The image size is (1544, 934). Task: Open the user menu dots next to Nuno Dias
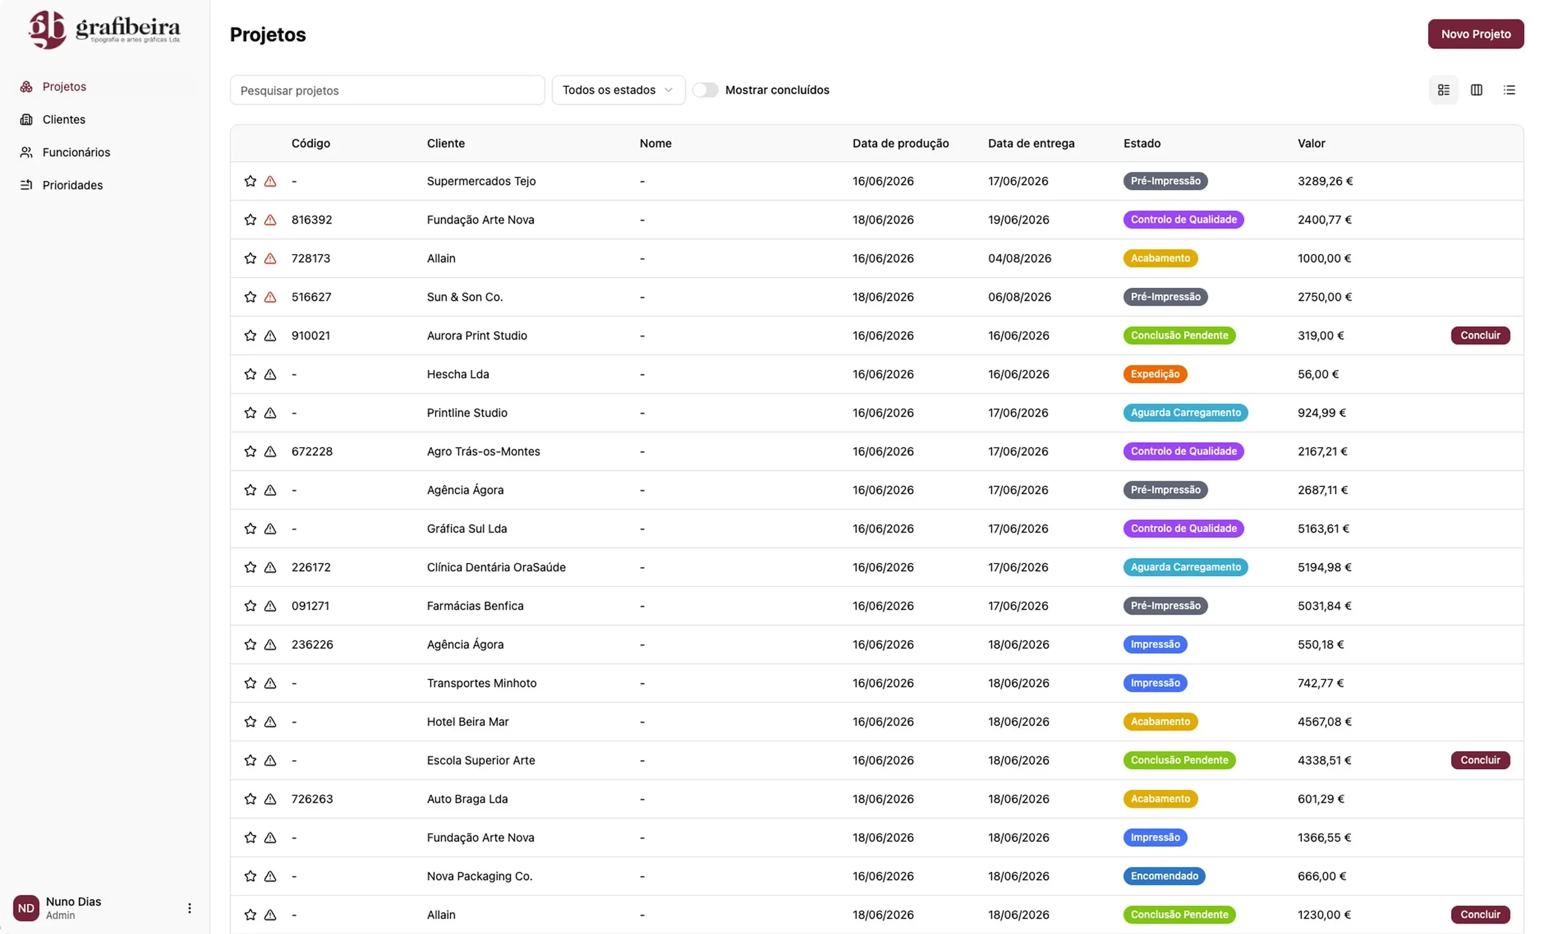[189, 908]
